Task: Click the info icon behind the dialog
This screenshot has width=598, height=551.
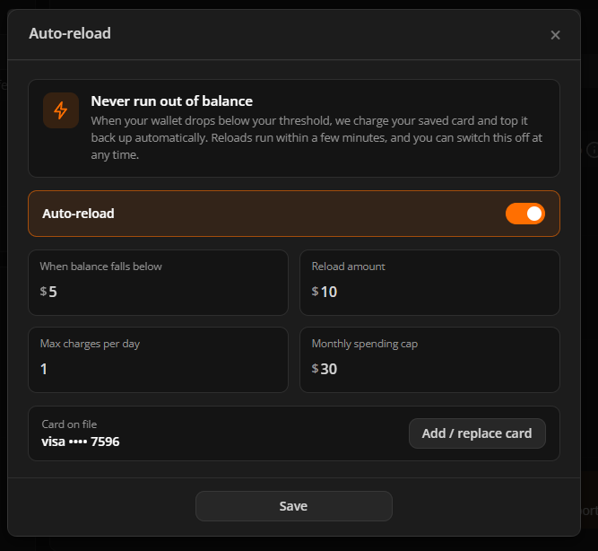Action: click(593, 150)
